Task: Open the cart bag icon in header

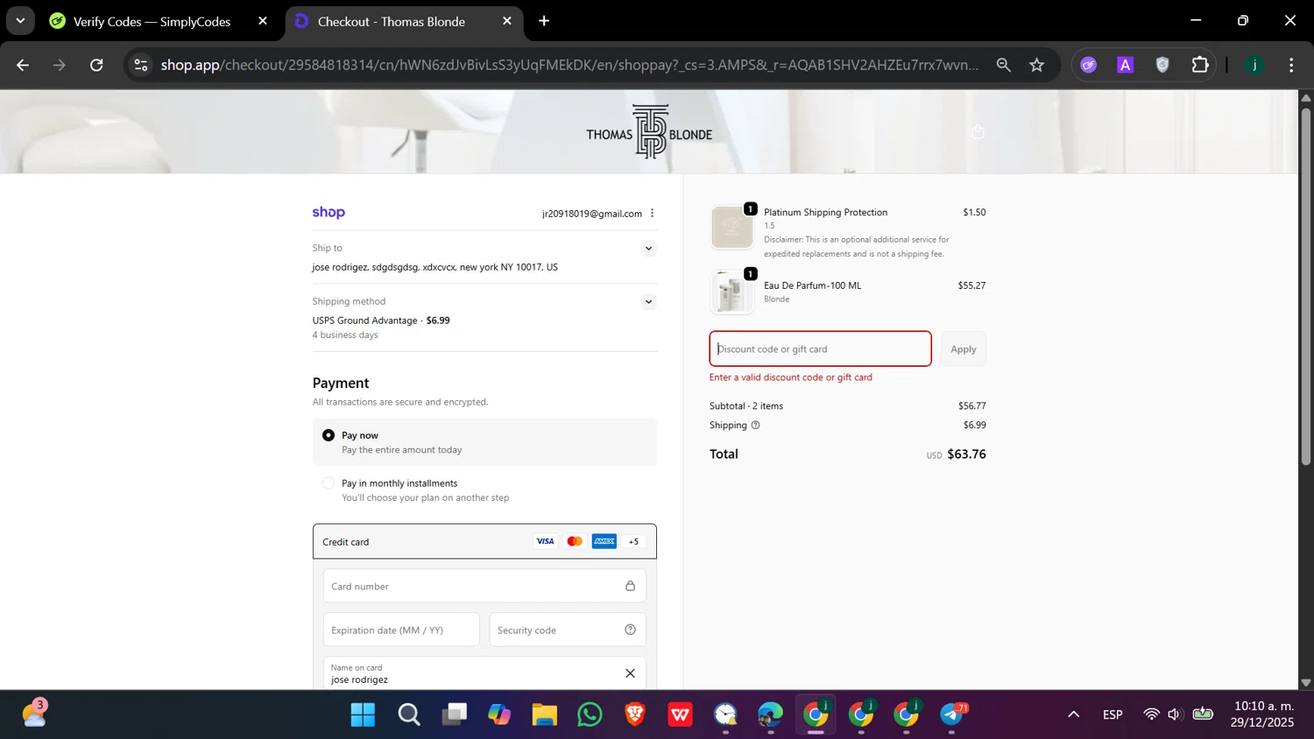Action: point(978,132)
